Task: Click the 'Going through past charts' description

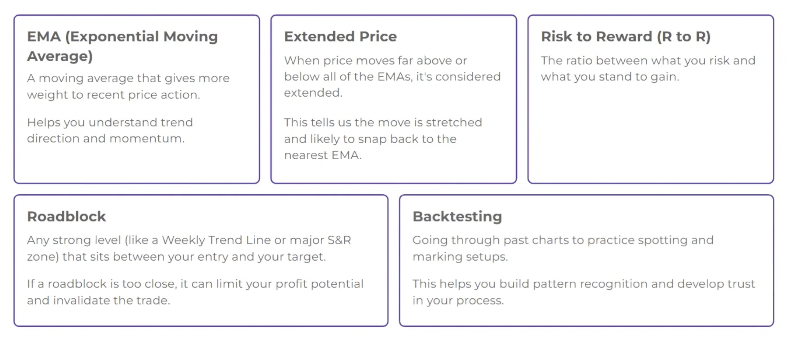Action: (563, 248)
